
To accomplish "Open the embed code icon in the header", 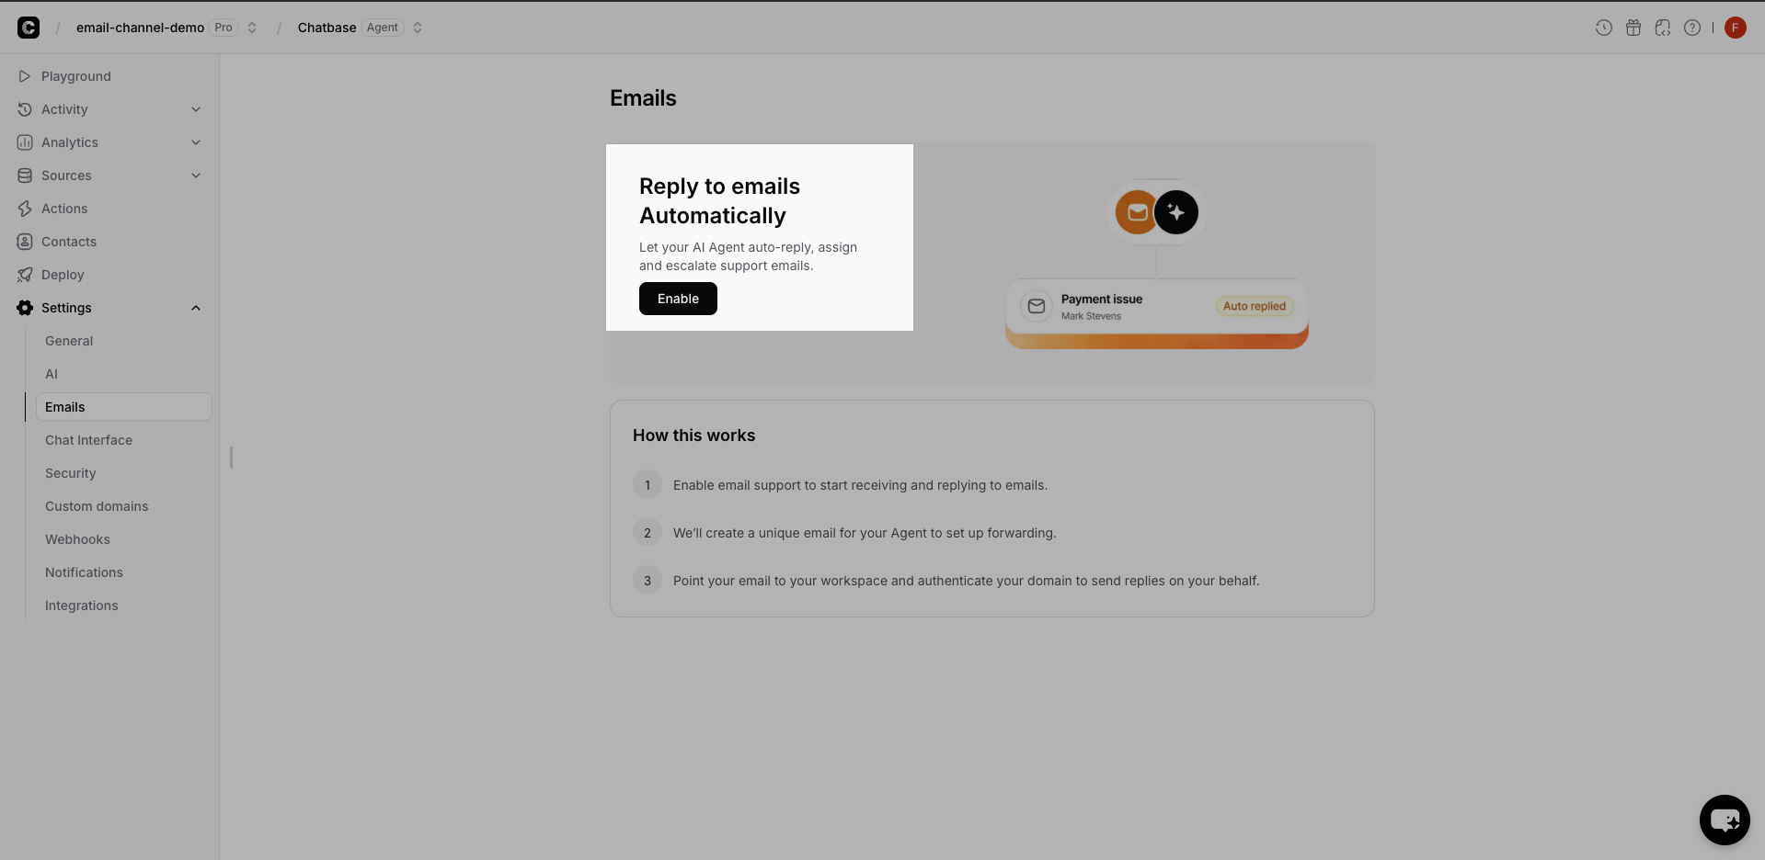I will point(1663,28).
